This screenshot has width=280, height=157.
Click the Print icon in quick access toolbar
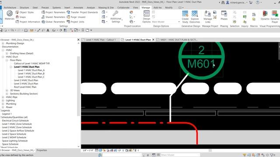click(26, 30)
